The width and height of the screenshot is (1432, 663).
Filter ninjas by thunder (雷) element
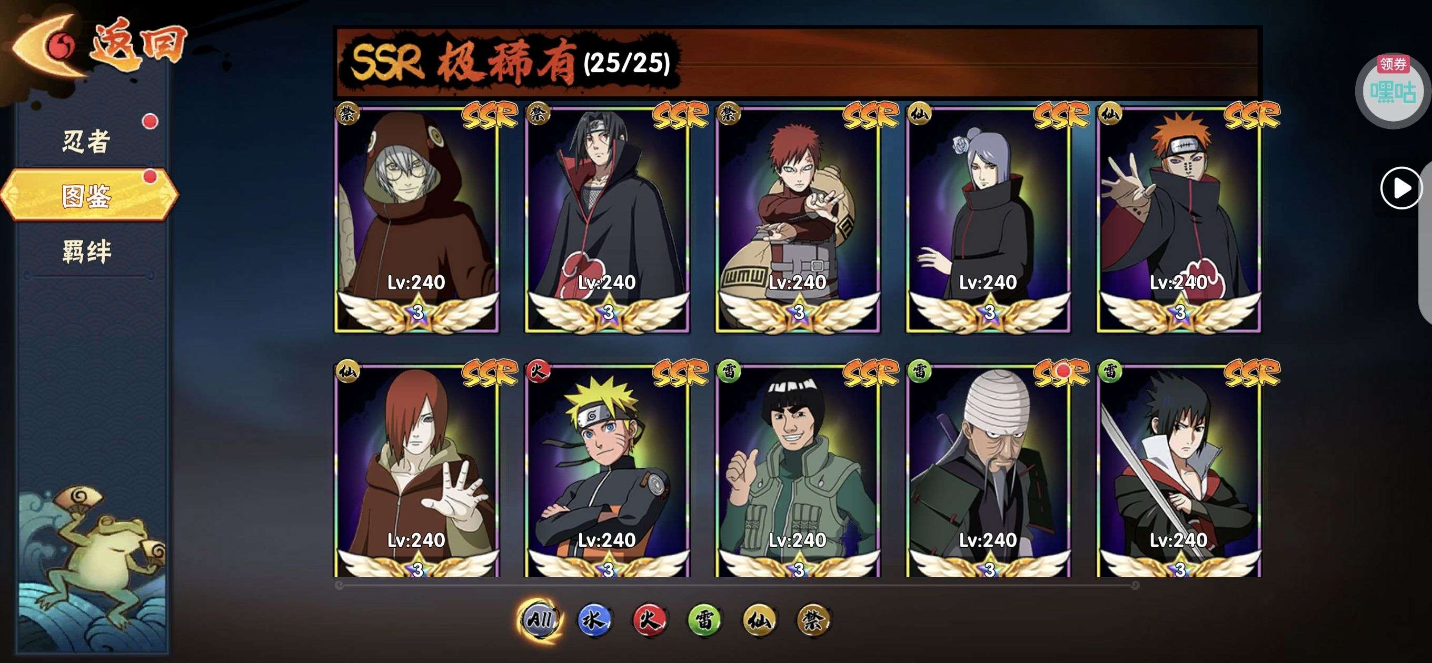point(704,620)
